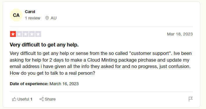Click the thumbs-up Useful icon
This screenshot has width=206, height=109.
(14, 99)
